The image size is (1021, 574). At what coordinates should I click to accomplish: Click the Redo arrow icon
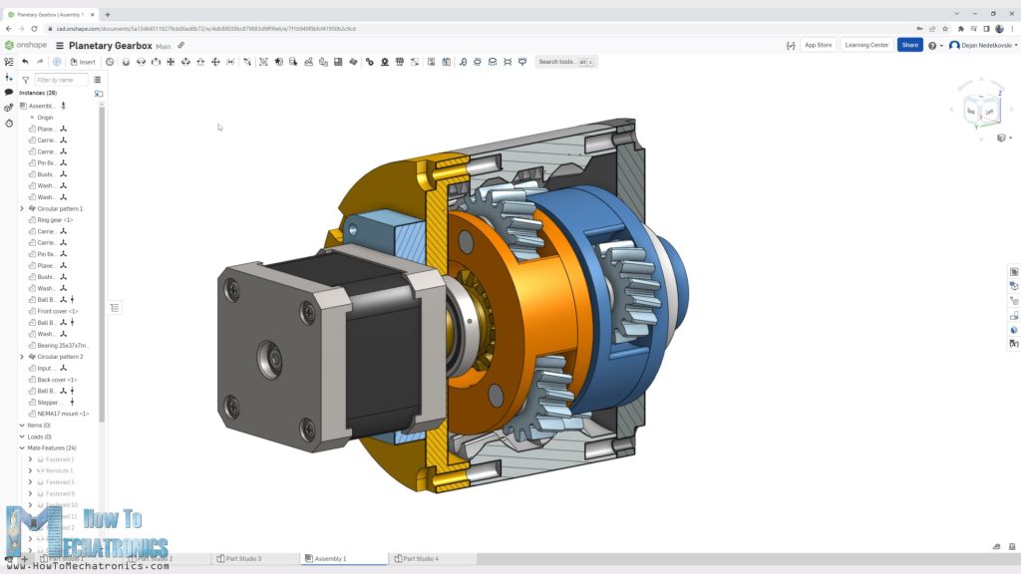click(41, 62)
